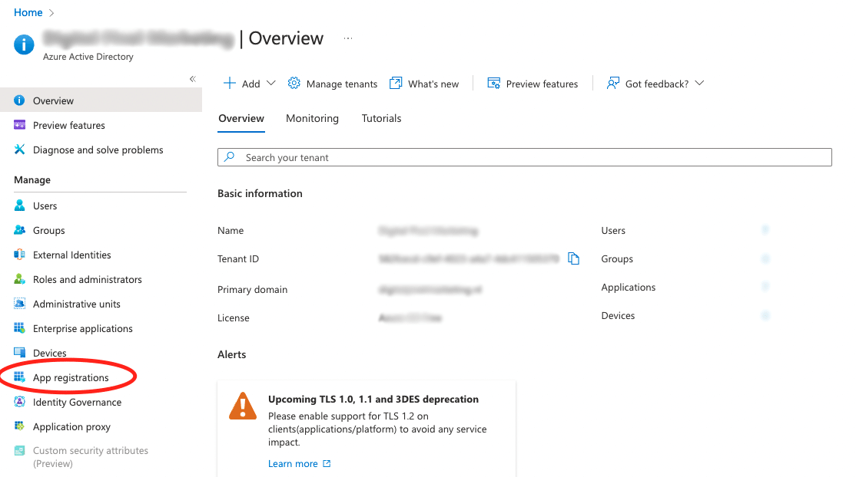Click the Basic information heading

click(x=260, y=193)
